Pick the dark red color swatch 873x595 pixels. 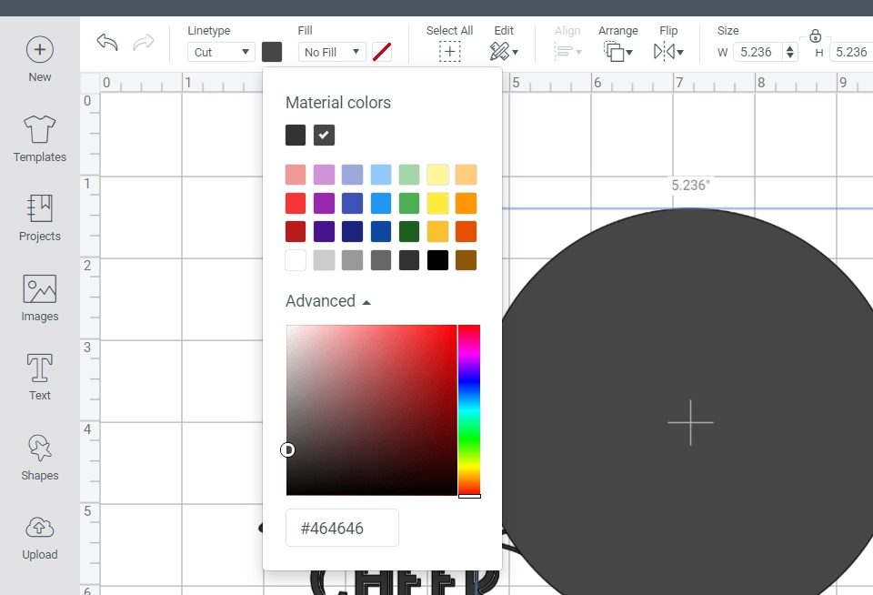(x=296, y=232)
